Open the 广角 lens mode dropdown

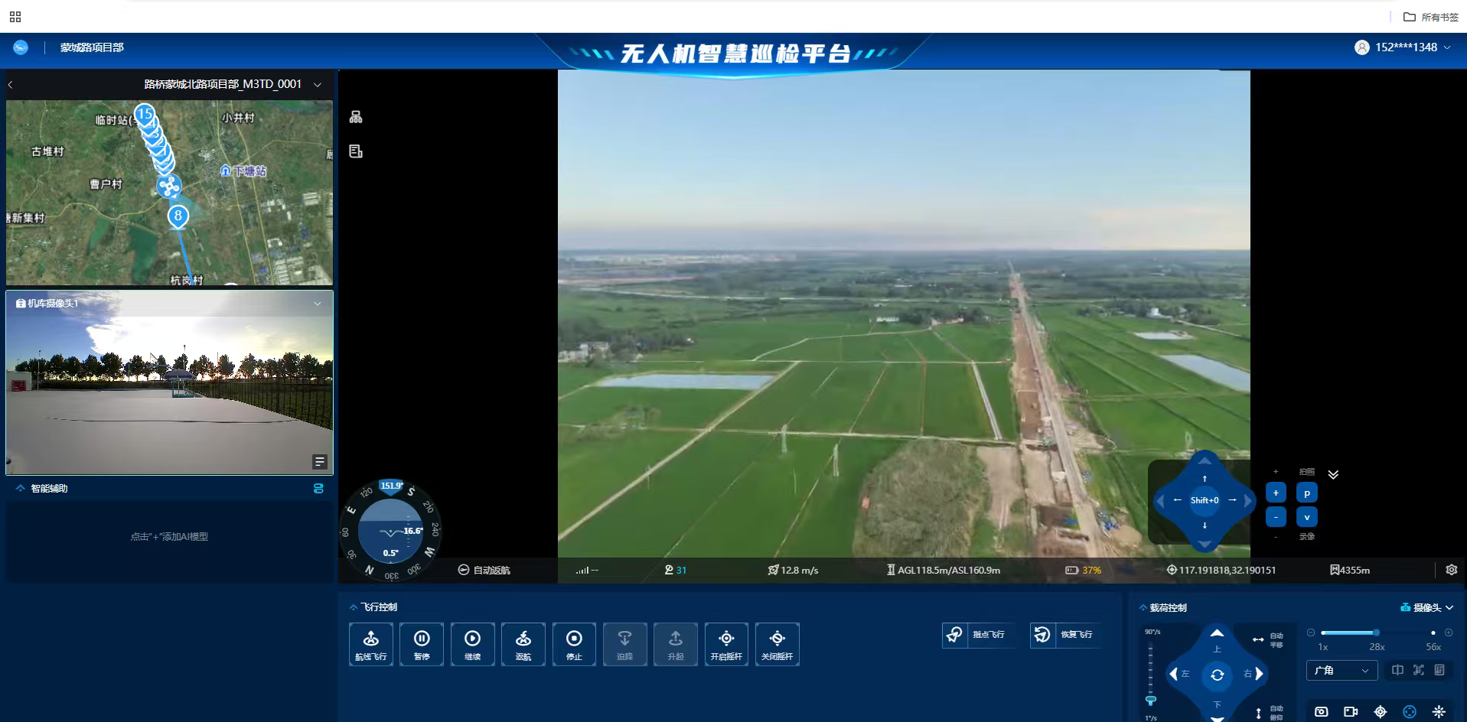click(x=1341, y=671)
